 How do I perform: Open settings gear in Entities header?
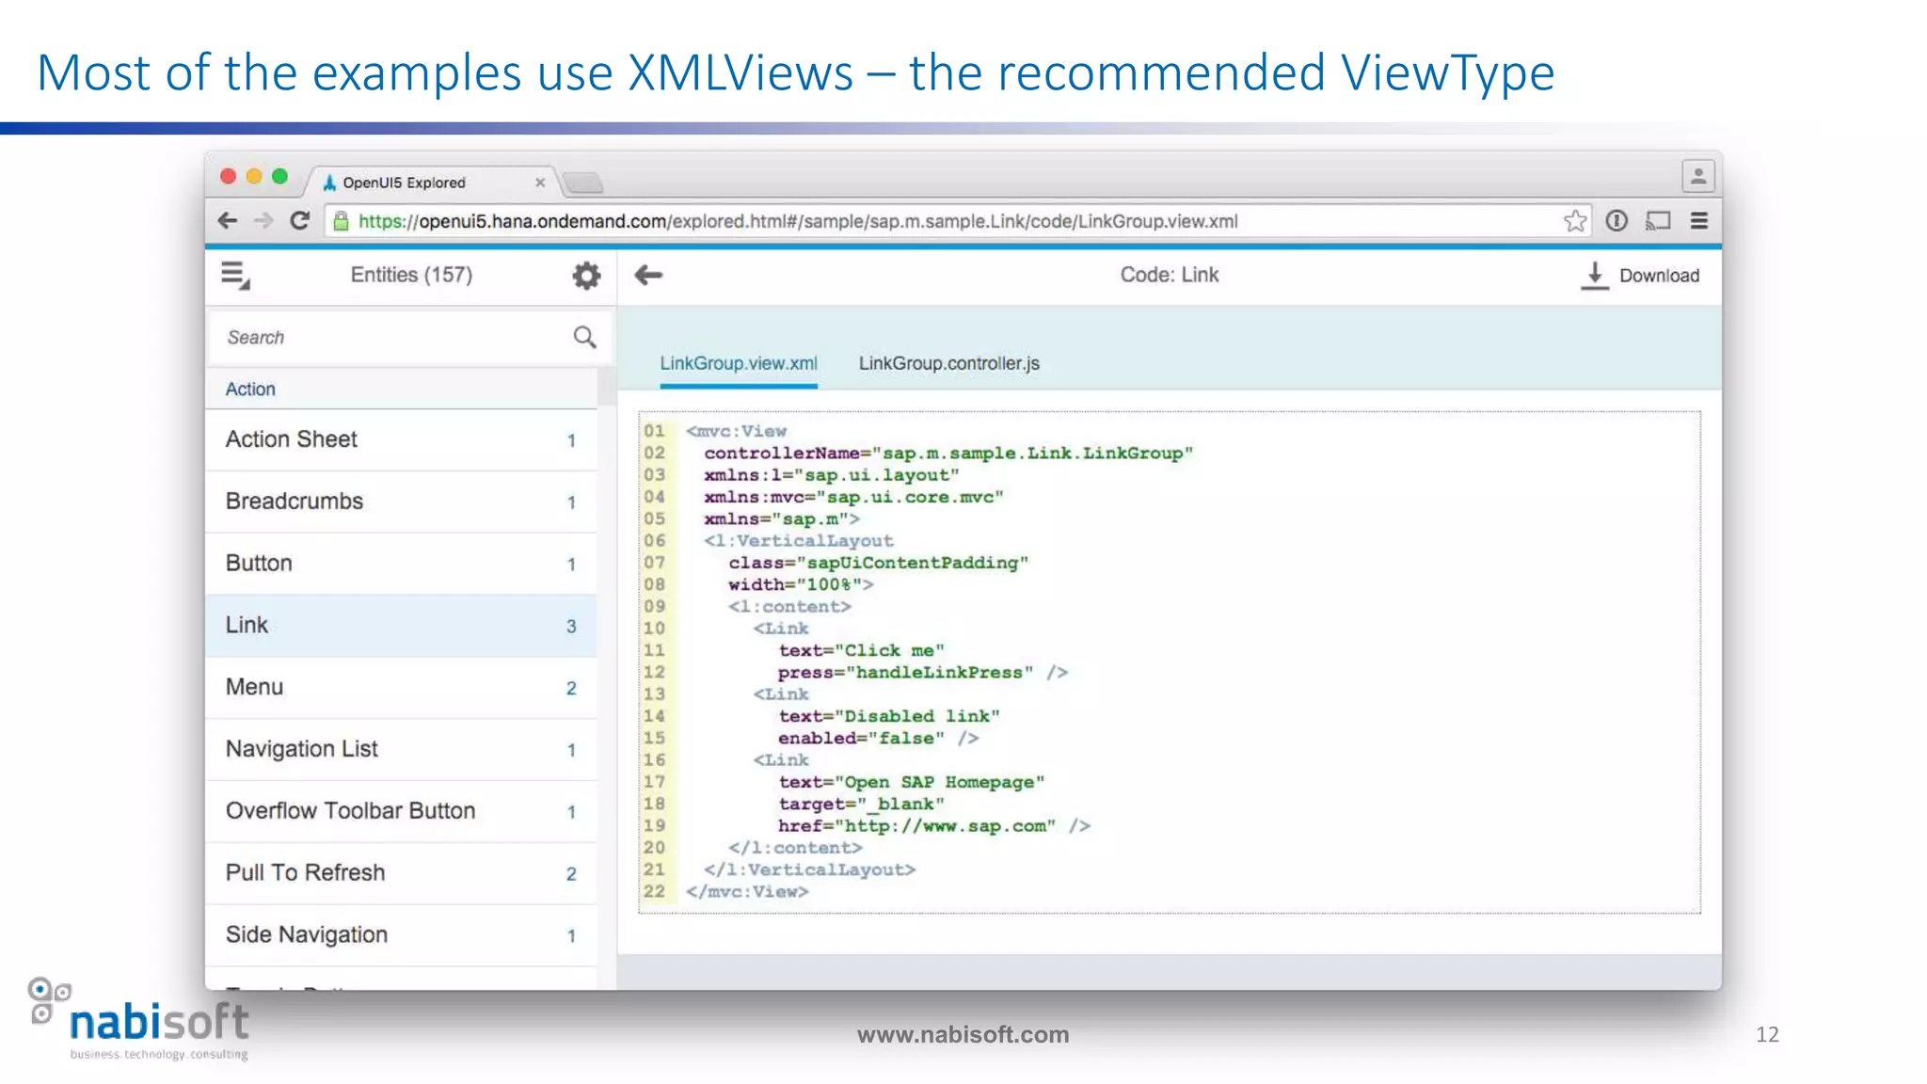click(x=586, y=276)
